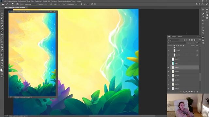Image resolution: width=209 pixels, height=117 pixels.
Task: Swap foreground and background colors
Action: pos(3,68)
